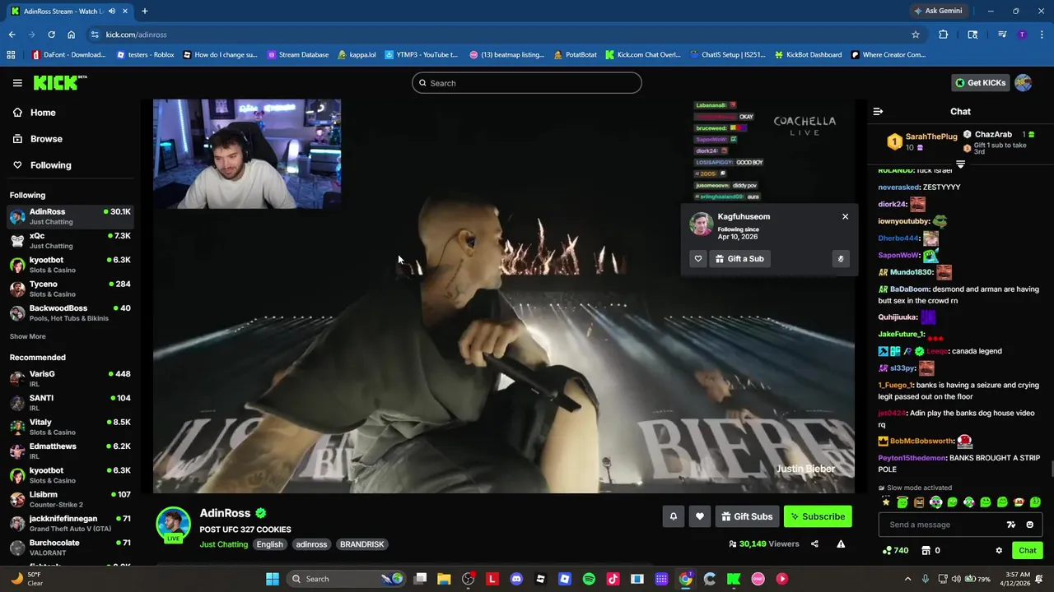Click the Get KICKs button
The width and height of the screenshot is (1054, 592).
tap(980, 82)
